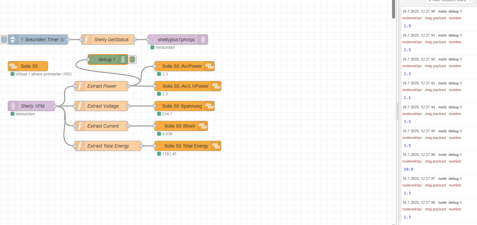Image resolution: width=477 pixels, height=225 pixels.
Task: Click the Victron icon on Solis S5 Total Energy
Action: (216, 146)
